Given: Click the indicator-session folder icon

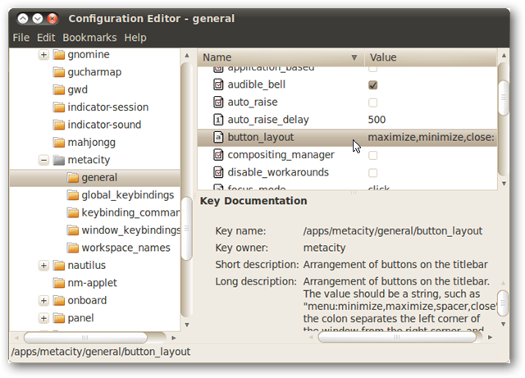Looking at the screenshot, I should (x=59, y=107).
